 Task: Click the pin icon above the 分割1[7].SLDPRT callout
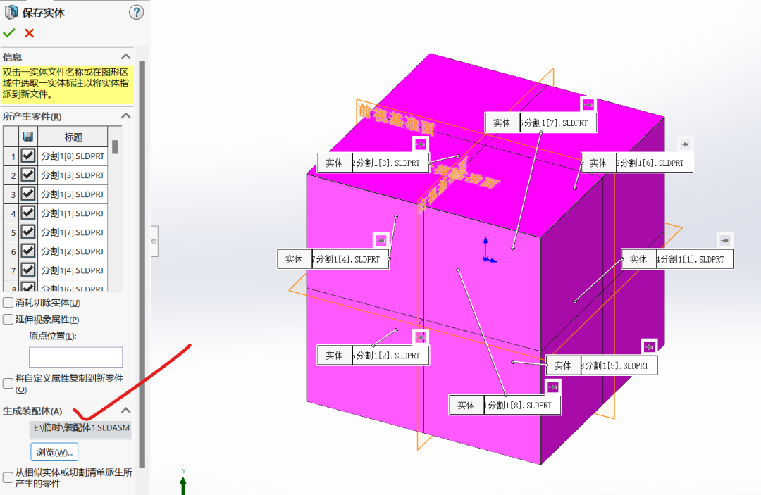[x=588, y=105]
